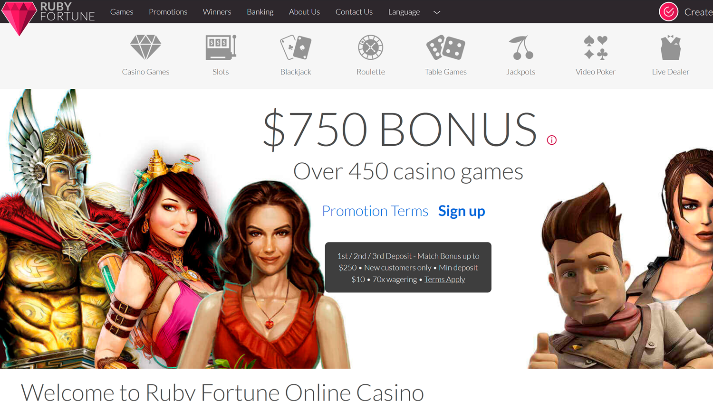
Task: Open the Language menu
Action: [x=404, y=12]
